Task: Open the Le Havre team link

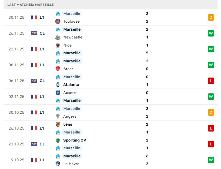Action: (71, 164)
